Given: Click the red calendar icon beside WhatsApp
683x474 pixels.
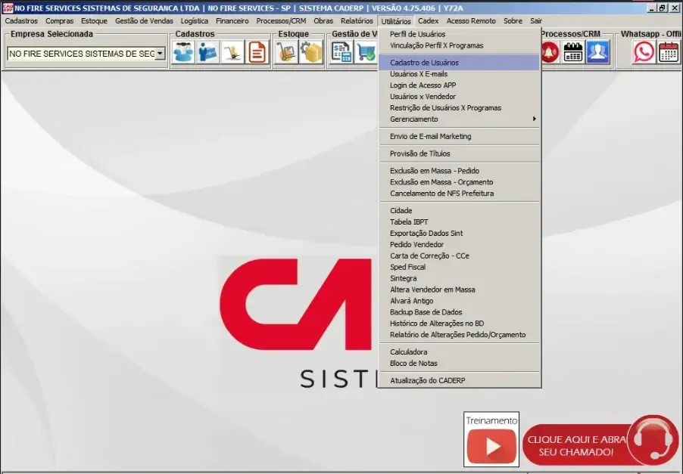Looking at the screenshot, I should tap(669, 53).
